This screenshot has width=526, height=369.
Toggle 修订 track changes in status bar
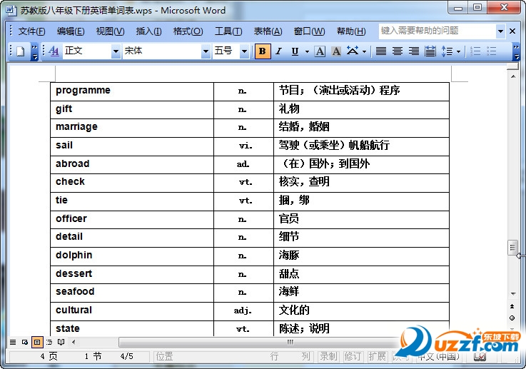(353, 356)
